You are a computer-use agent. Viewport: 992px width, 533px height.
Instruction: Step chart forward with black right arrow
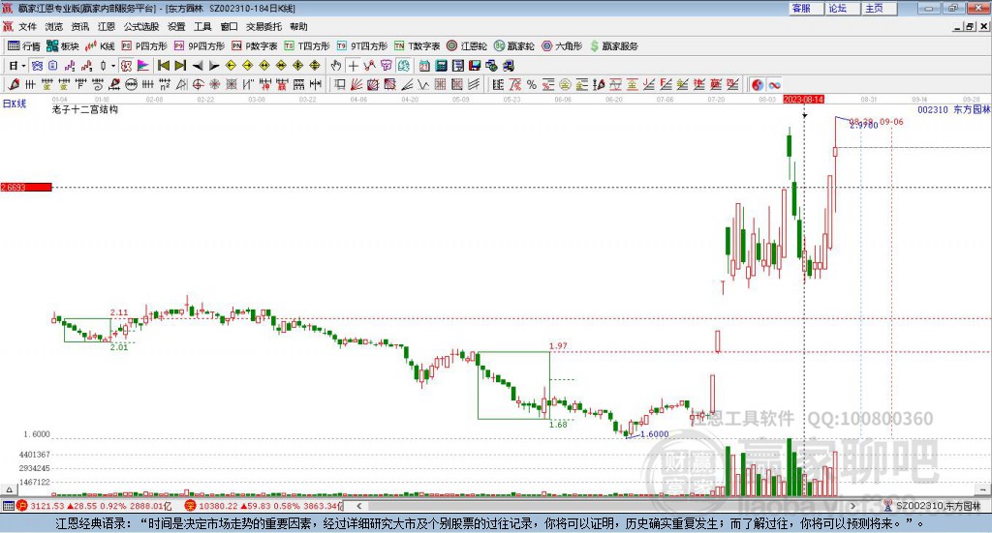point(214,66)
